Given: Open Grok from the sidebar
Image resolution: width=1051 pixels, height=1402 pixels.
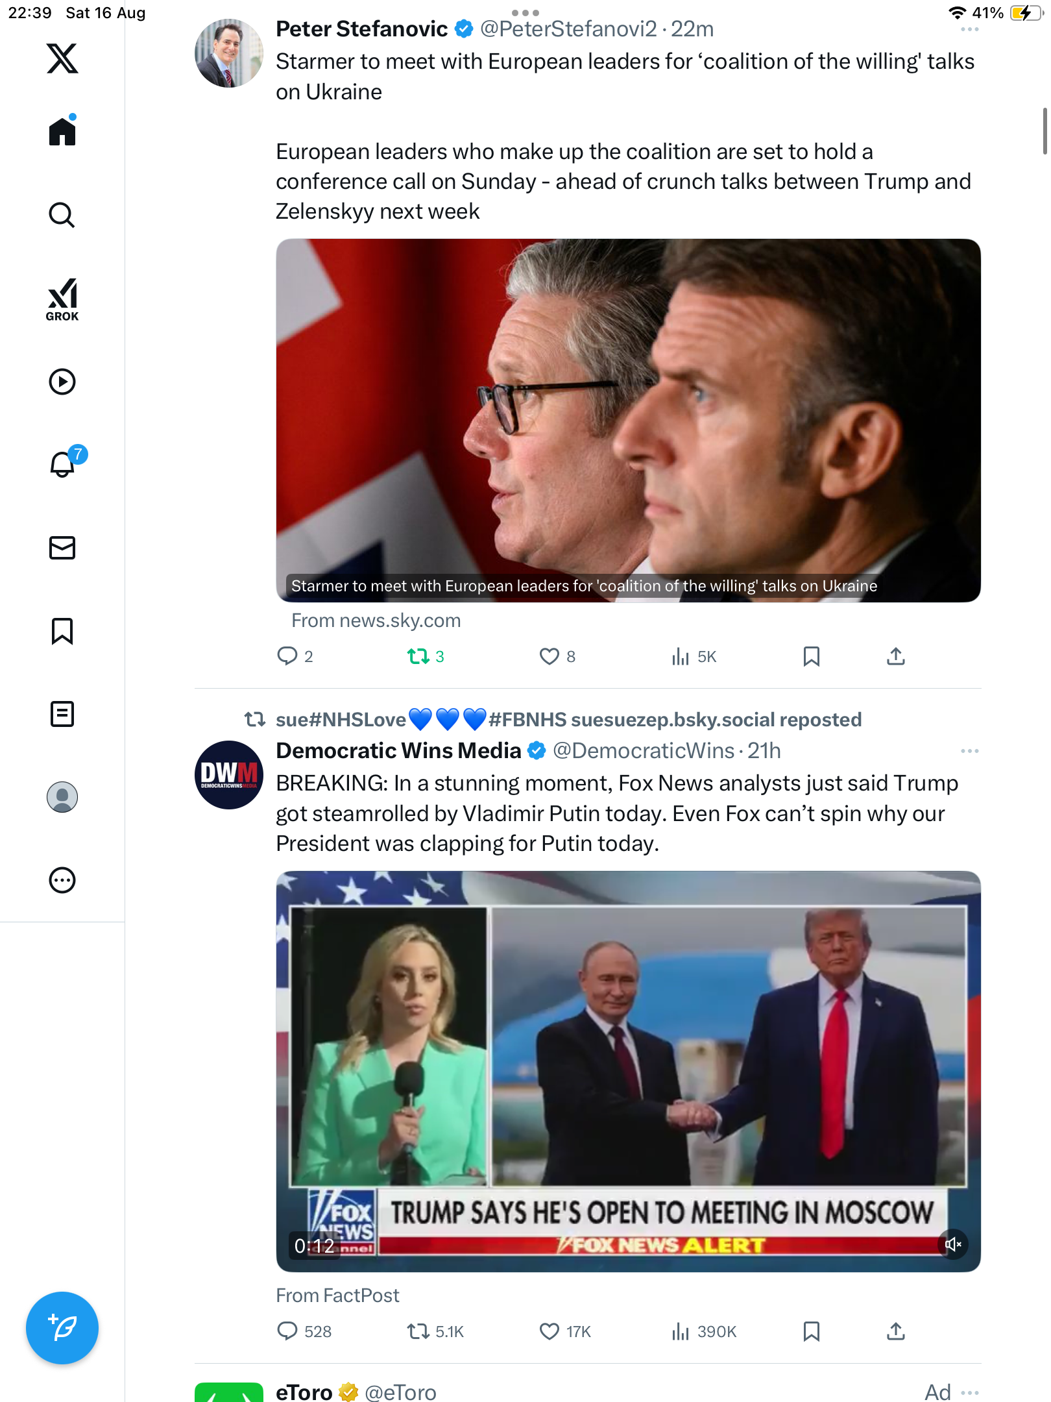Looking at the screenshot, I should 62,300.
